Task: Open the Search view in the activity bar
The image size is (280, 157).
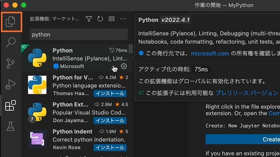Action: 10,42
